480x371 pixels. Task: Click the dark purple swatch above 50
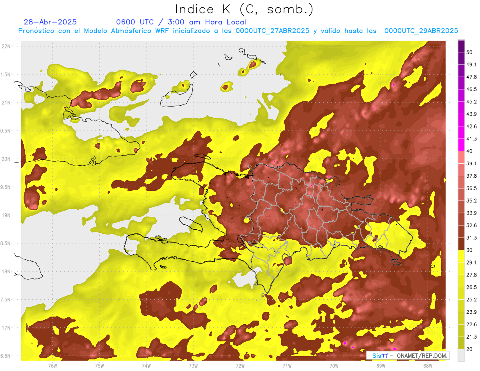pos(461,46)
